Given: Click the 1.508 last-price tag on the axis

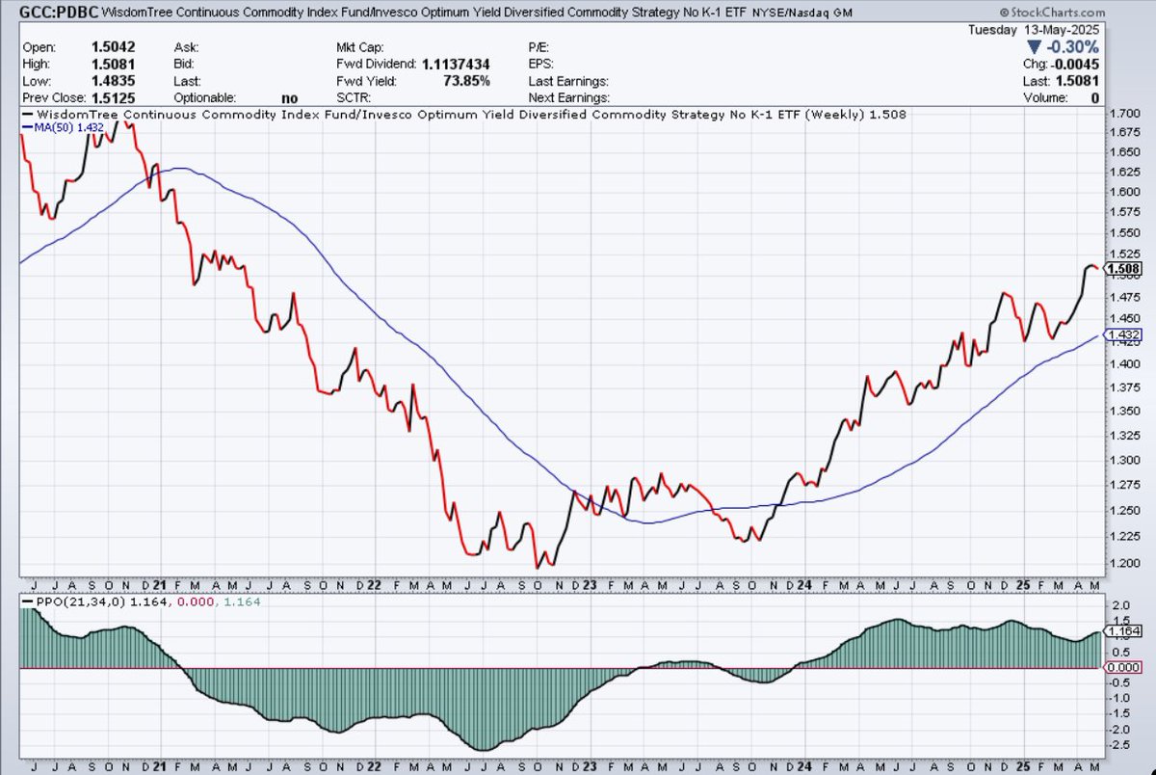Looking at the screenshot, I should click(x=1124, y=269).
